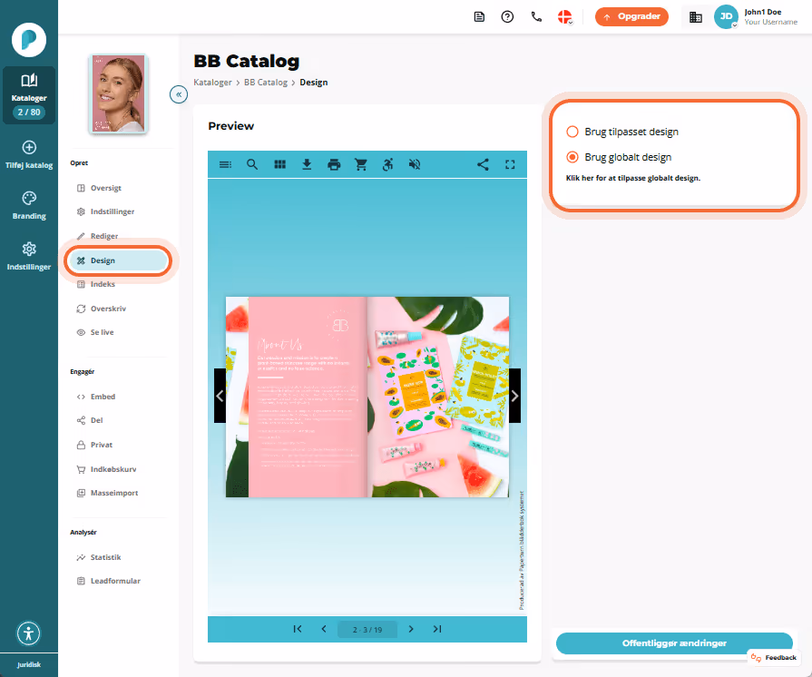Screen dimensions: 812x677
Task: Collapse the catalog sidebar with double chevron
Action: click(179, 94)
